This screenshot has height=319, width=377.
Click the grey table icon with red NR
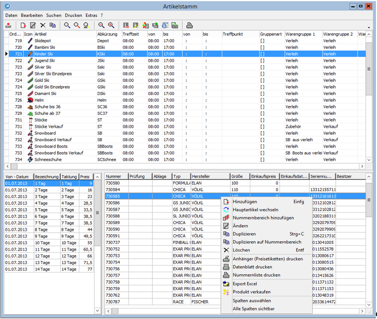(126, 25)
